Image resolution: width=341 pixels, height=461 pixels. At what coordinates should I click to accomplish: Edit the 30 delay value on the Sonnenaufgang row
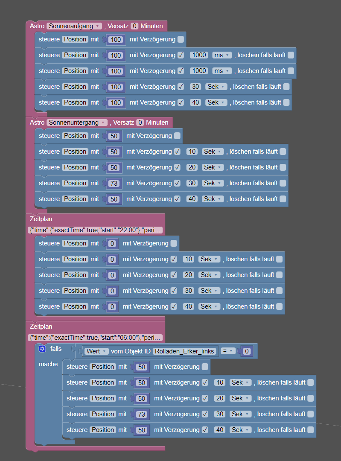[195, 87]
